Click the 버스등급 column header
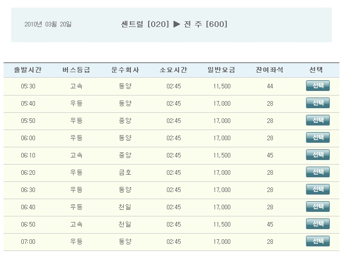The height and width of the screenshot is (253, 347). point(76,70)
